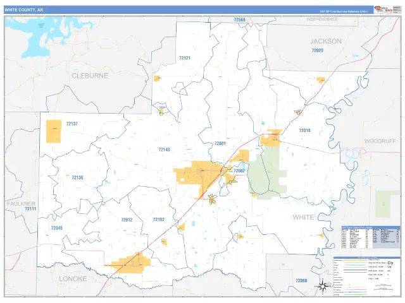Click the ZIP Code Business Reference Edition subtitle
The width and height of the screenshot is (405, 303).
344,11
